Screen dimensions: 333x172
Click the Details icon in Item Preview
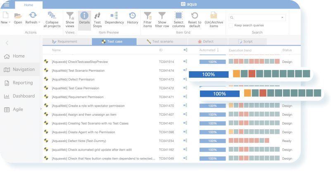pyautogui.click(x=84, y=19)
